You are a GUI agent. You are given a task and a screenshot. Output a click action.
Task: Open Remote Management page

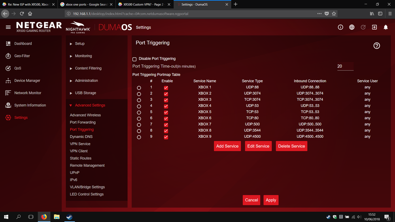[x=87, y=166]
